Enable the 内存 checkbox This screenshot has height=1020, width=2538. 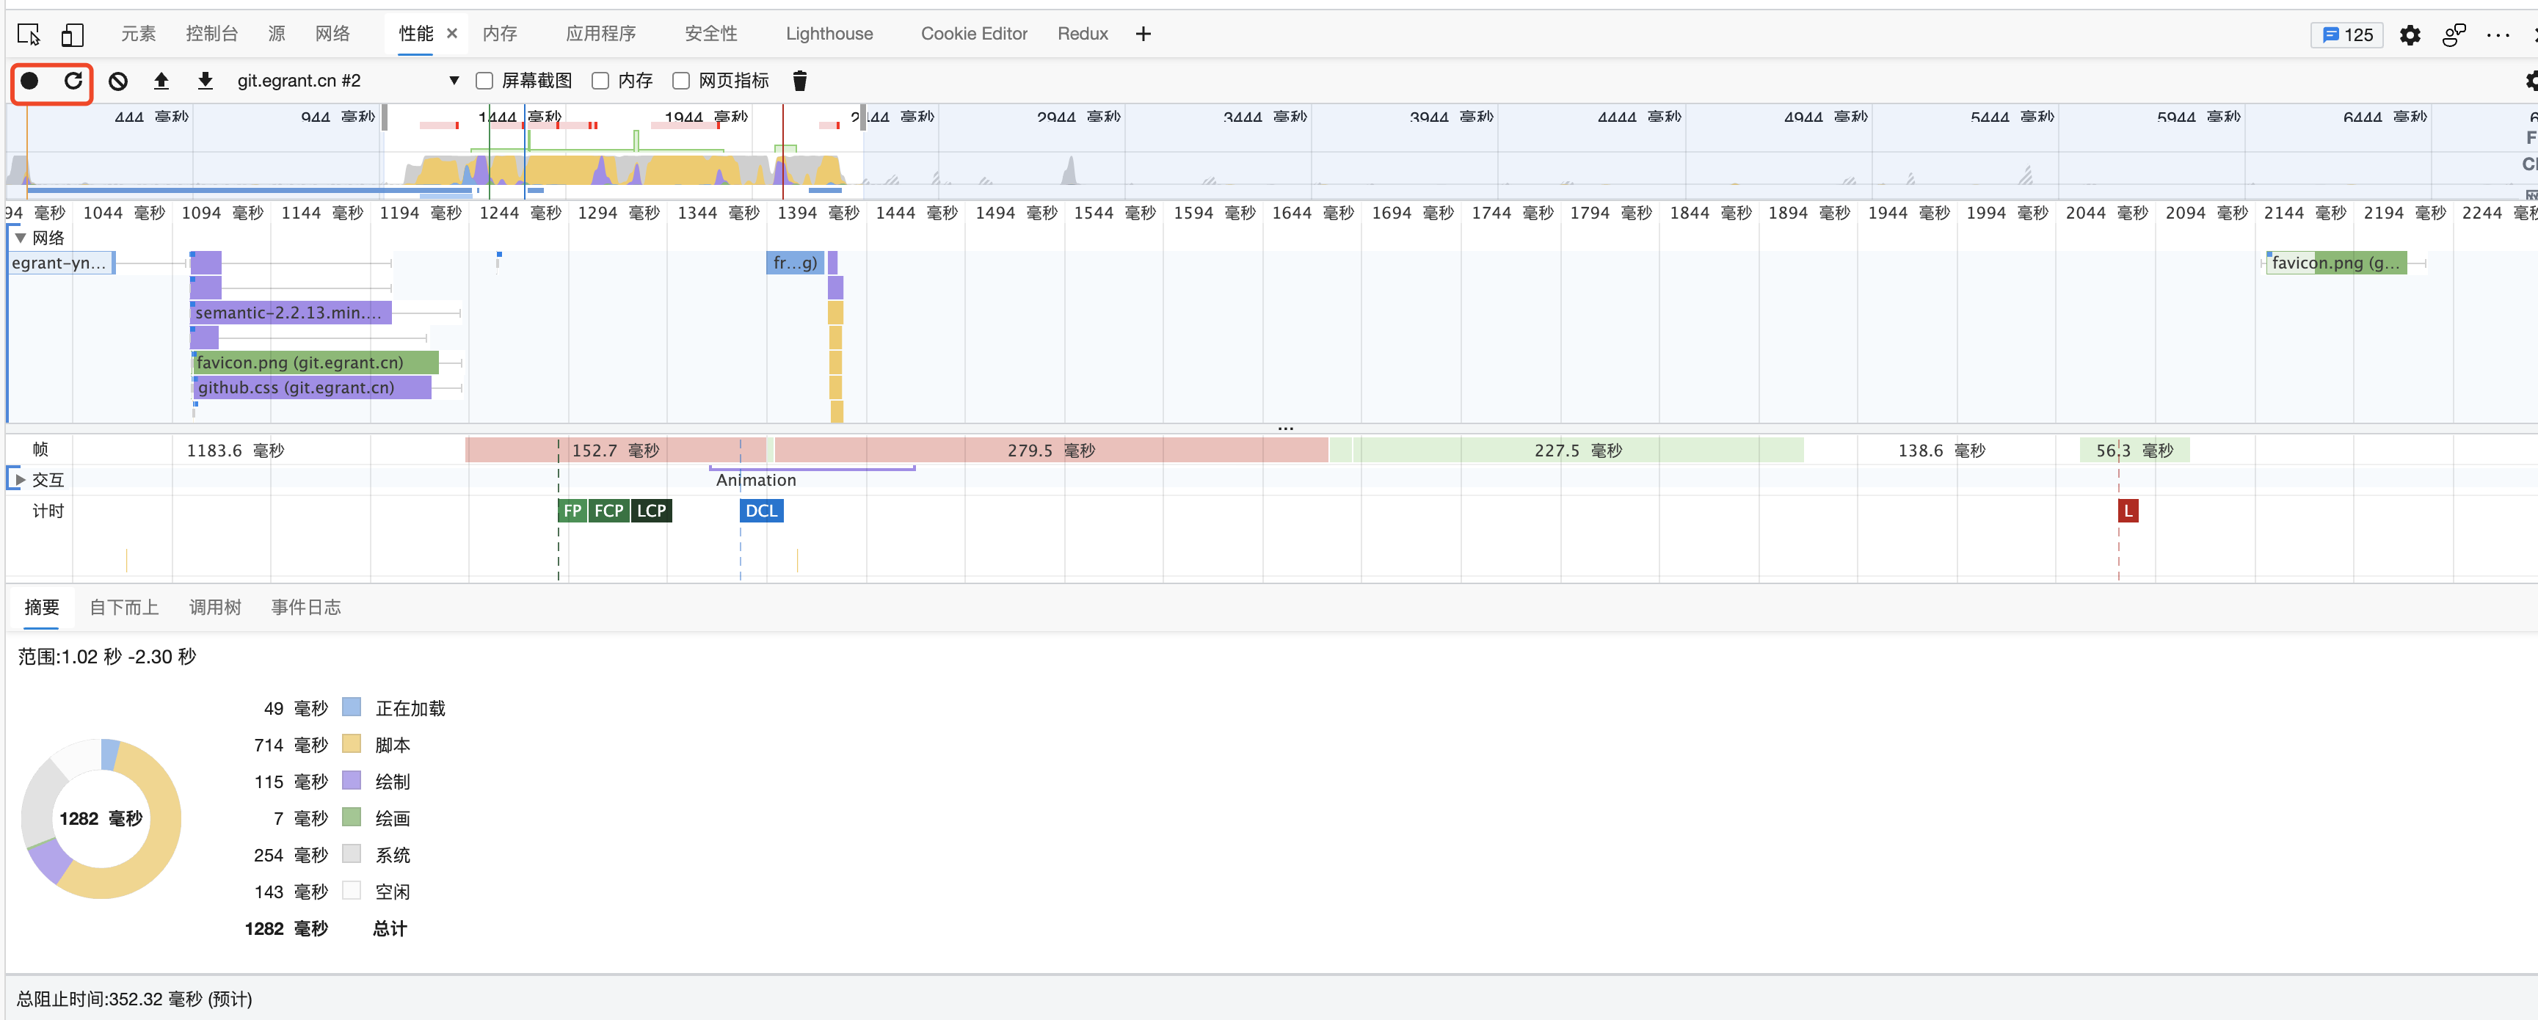click(600, 81)
